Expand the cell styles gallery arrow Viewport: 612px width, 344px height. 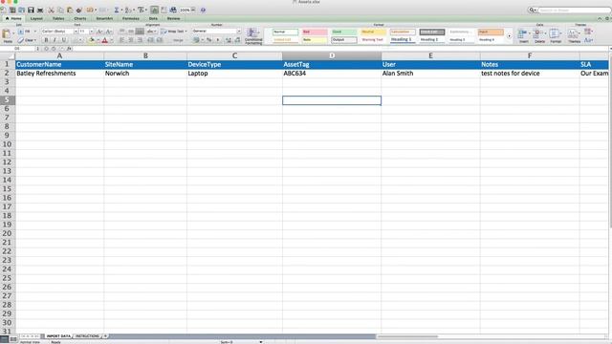tap(509, 36)
